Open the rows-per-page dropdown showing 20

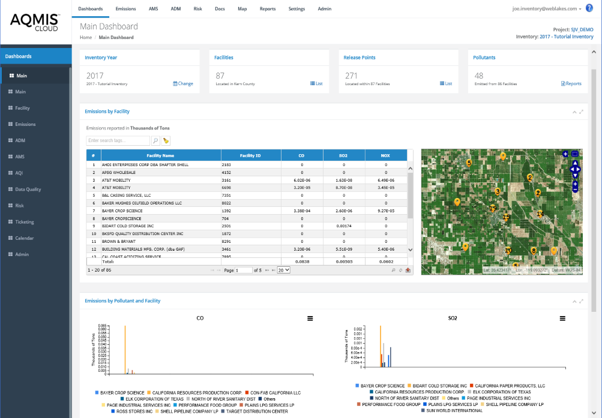click(284, 270)
